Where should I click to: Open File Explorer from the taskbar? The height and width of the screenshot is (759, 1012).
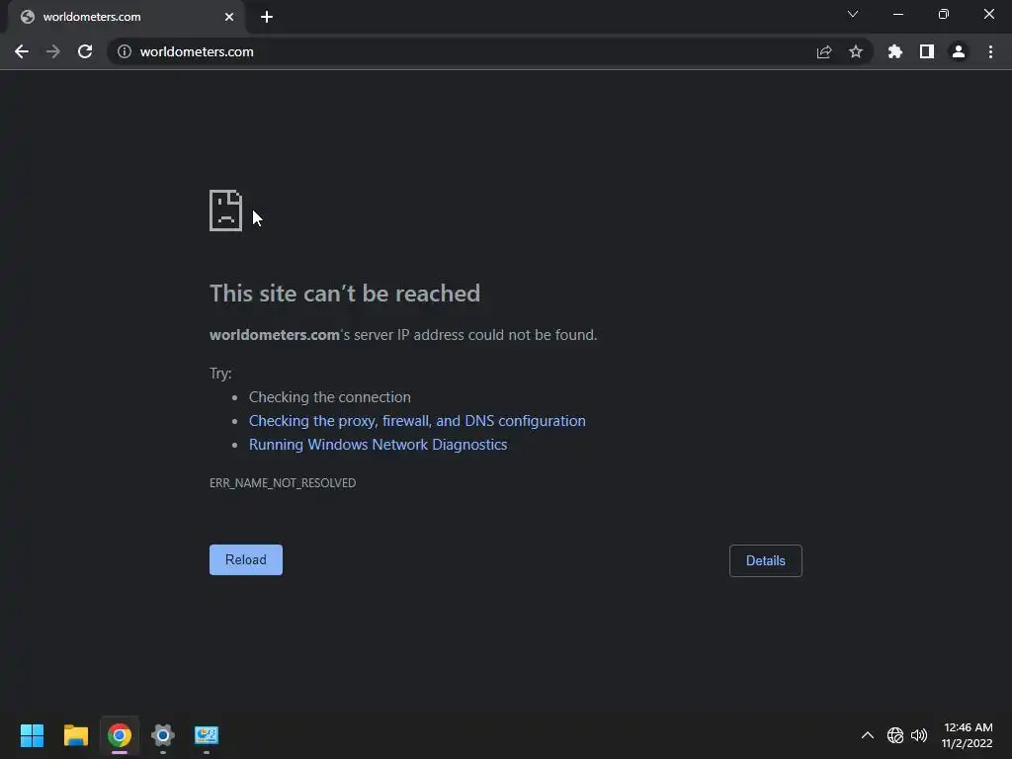click(x=75, y=735)
